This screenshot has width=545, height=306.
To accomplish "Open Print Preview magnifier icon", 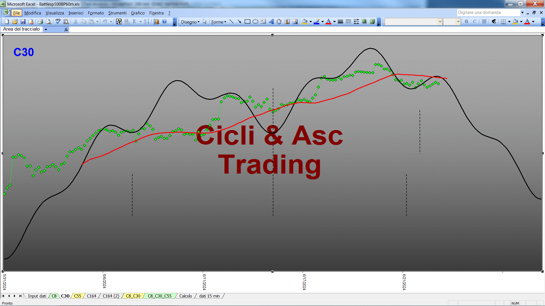I will pyautogui.click(x=49, y=22).
